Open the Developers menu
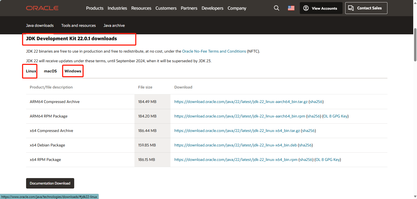This screenshot has height=199, width=417. tap(212, 8)
